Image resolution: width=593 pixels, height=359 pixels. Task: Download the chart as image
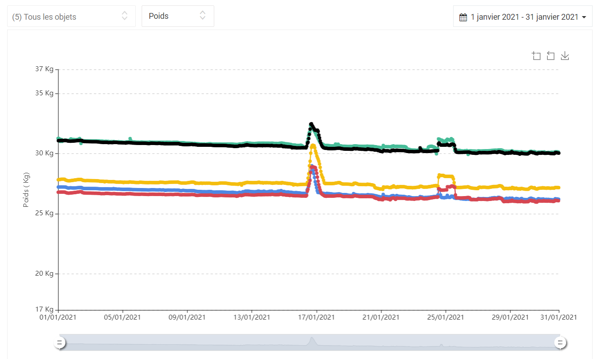click(x=565, y=56)
